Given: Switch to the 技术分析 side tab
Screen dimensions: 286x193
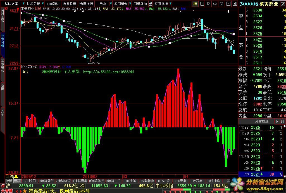Looking at the screenshot, I should pyautogui.click(x=3, y=41).
